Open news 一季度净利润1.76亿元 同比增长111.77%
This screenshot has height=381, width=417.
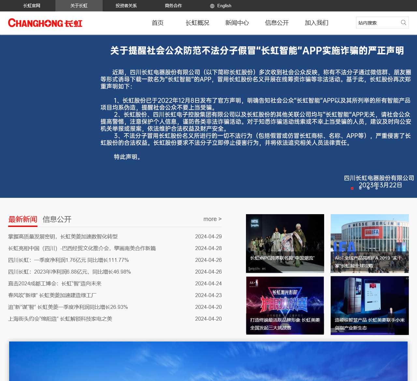[x=68, y=260]
